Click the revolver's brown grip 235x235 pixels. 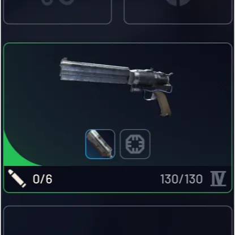(164, 104)
